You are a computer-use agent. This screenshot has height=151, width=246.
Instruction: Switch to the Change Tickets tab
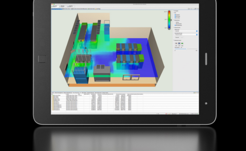[x=105, y=93]
